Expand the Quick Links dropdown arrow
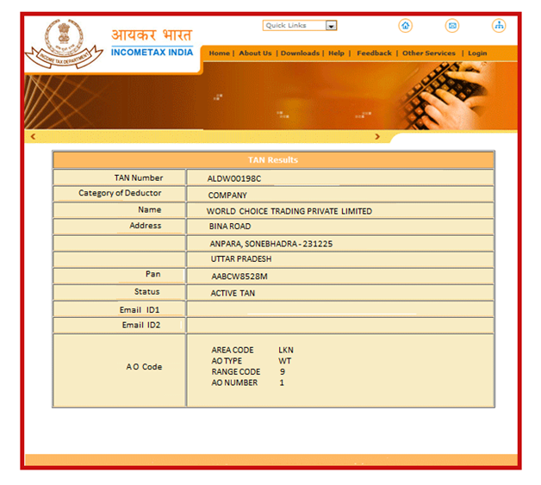This screenshot has width=541, height=485. [332, 26]
